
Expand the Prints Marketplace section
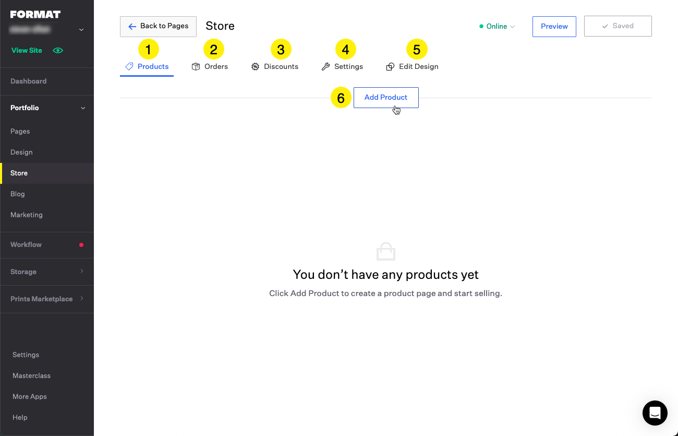(x=81, y=299)
